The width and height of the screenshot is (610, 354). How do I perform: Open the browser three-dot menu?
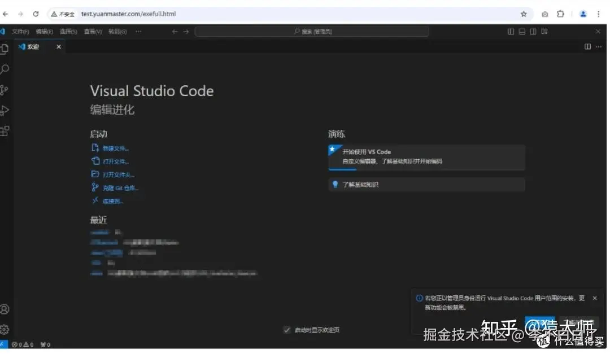(598, 14)
